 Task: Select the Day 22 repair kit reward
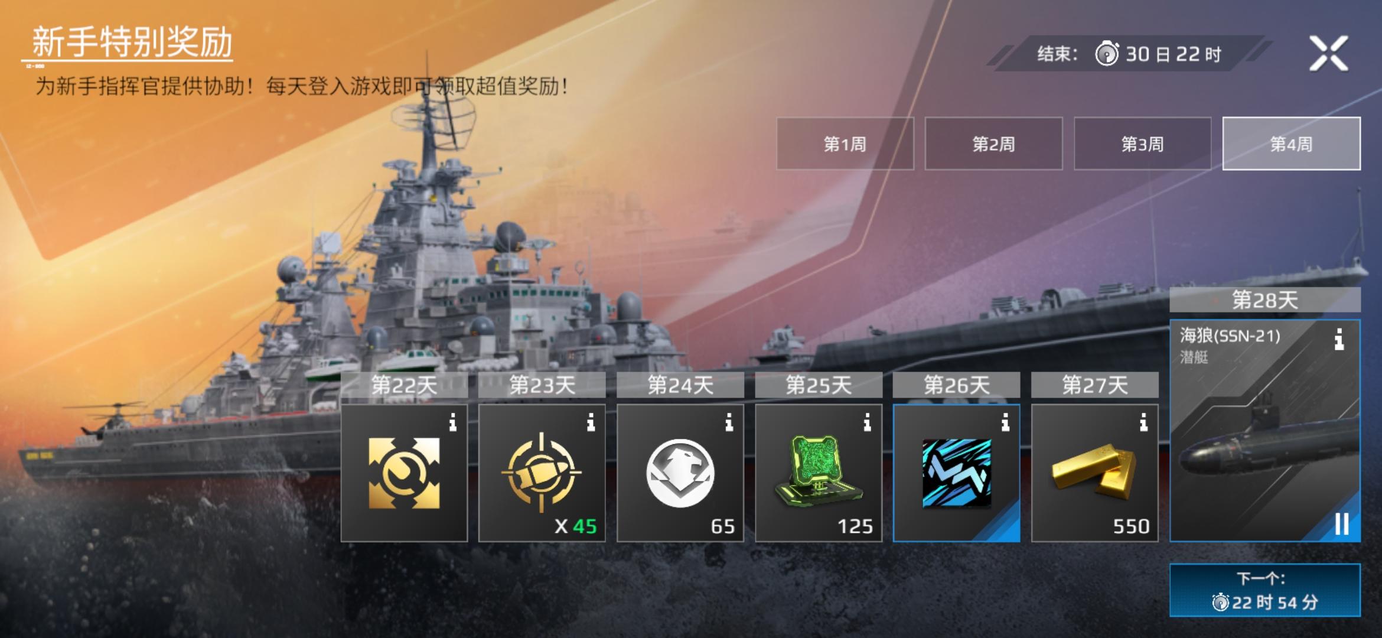tap(404, 473)
